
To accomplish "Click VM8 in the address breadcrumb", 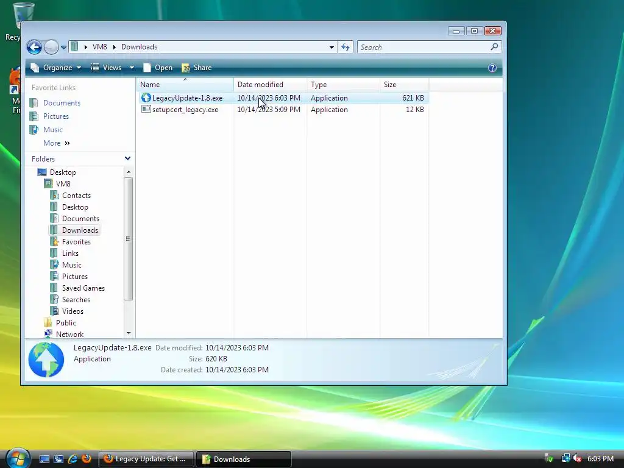I will tap(99, 47).
